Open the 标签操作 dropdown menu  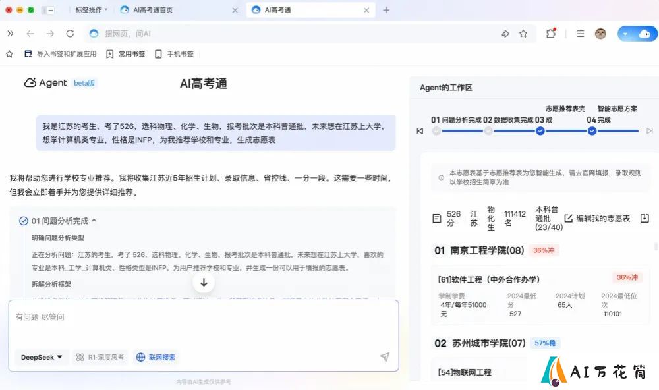pos(92,10)
